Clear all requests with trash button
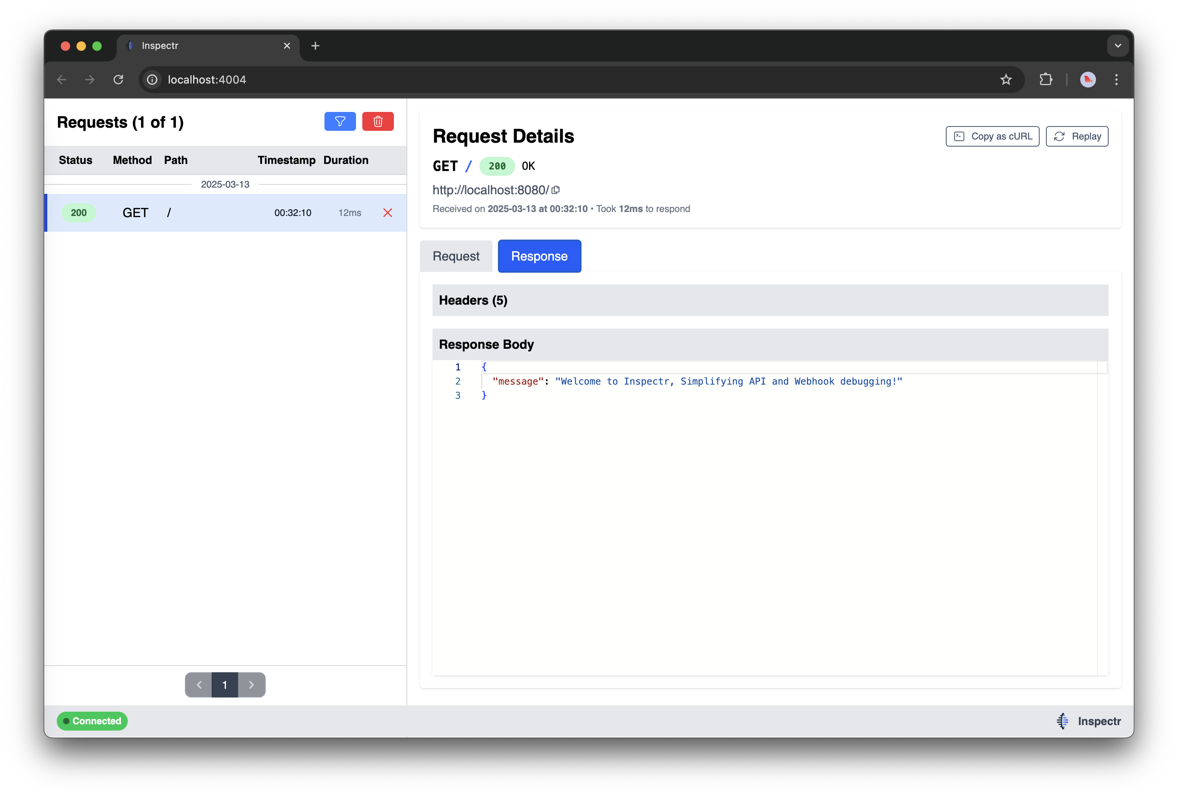 pos(378,122)
